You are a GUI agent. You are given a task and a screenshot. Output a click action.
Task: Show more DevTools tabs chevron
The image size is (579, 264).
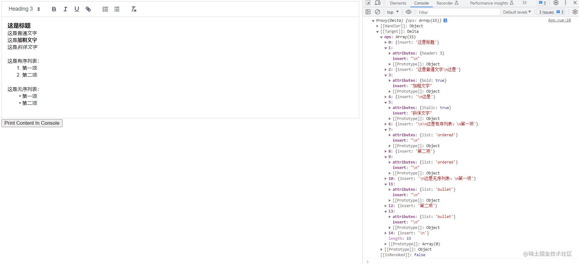tap(524, 3)
